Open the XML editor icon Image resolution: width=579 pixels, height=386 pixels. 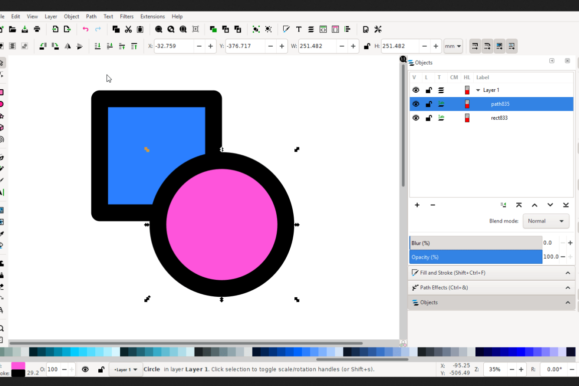point(323,29)
